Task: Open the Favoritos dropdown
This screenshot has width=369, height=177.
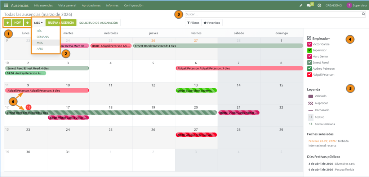Action: tap(212, 23)
